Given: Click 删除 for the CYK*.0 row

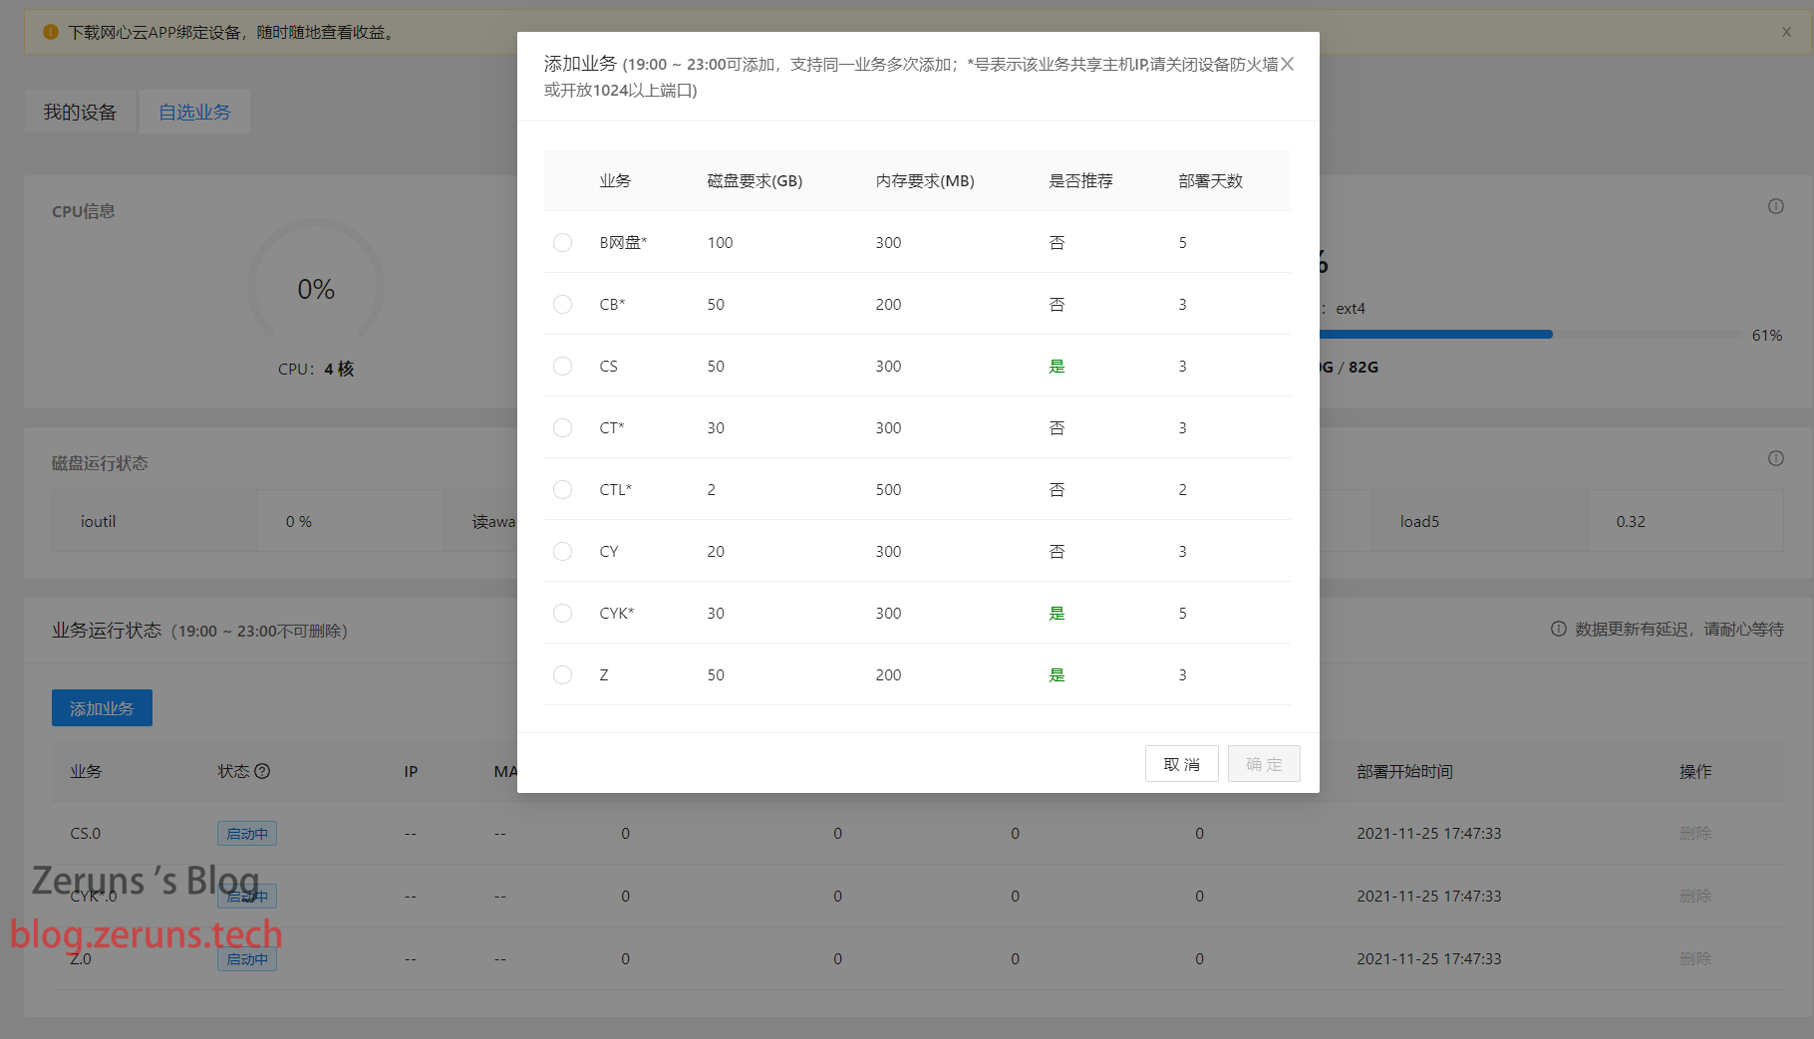Looking at the screenshot, I should (1695, 896).
